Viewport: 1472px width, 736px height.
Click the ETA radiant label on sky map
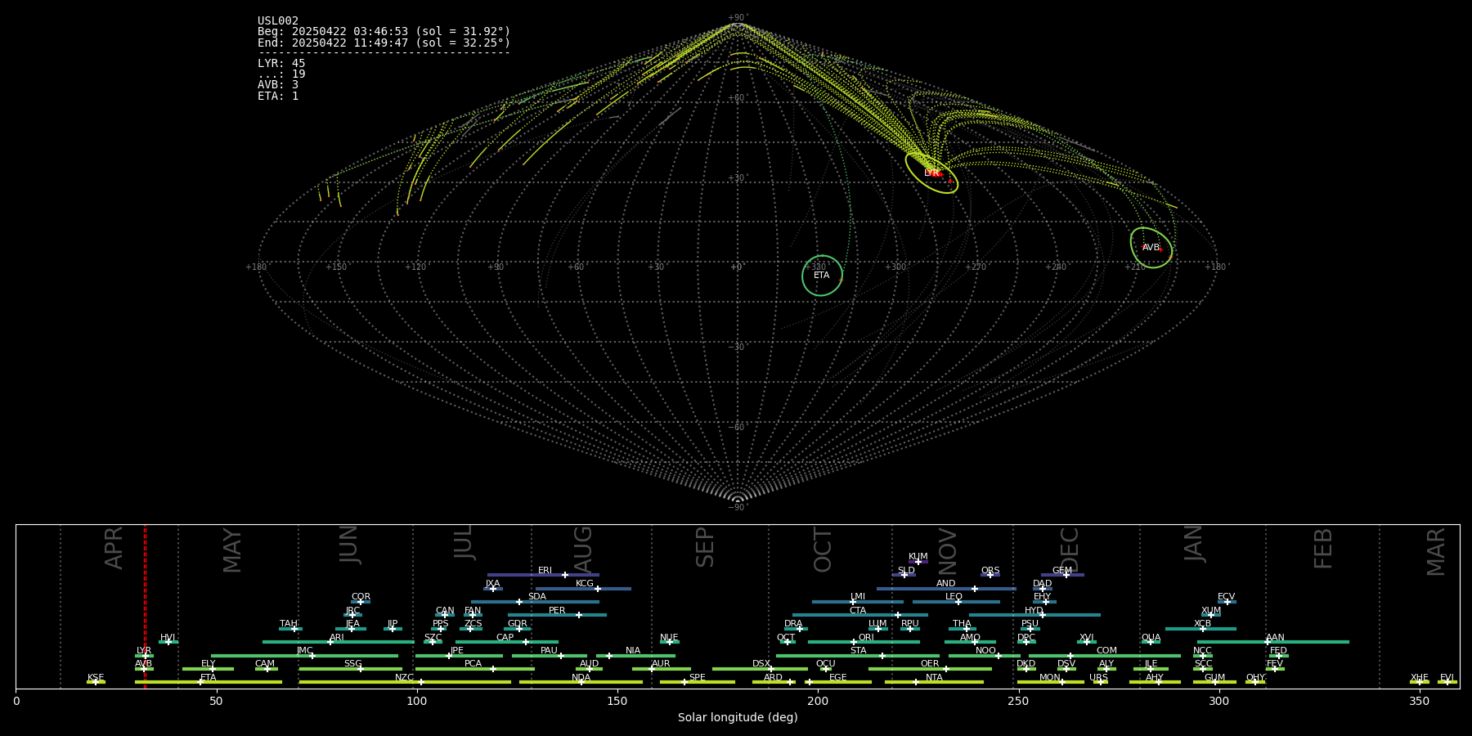(821, 276)
